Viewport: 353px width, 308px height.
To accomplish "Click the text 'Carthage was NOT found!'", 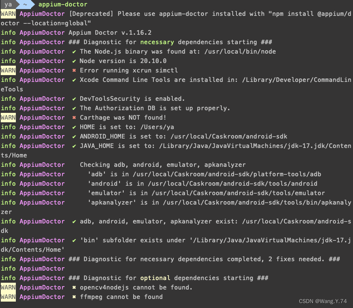I will 123,117.
